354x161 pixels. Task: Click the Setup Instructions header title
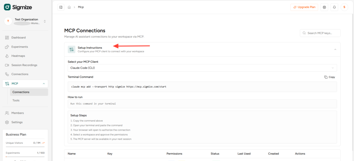pos(90,48)
